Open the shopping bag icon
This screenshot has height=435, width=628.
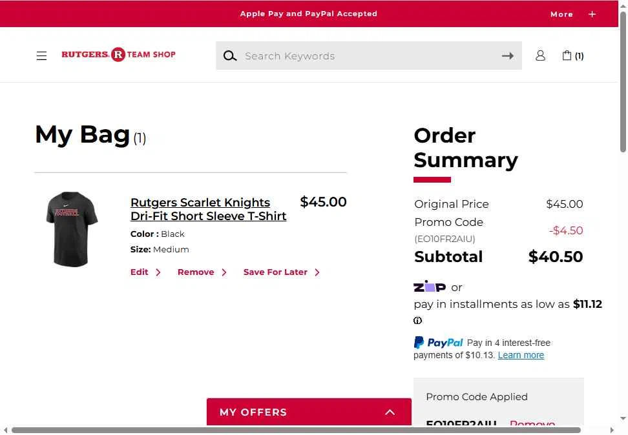(x=572, y=56)
